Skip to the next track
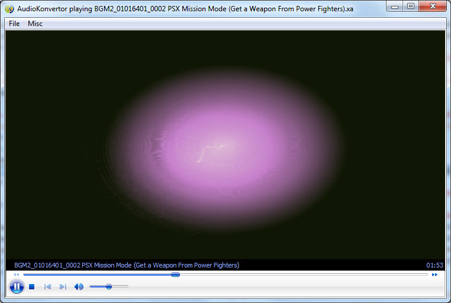The image size is (451, 303). pos(63,286)
